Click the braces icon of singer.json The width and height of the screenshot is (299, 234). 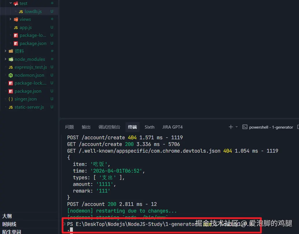tap(11, 99)
